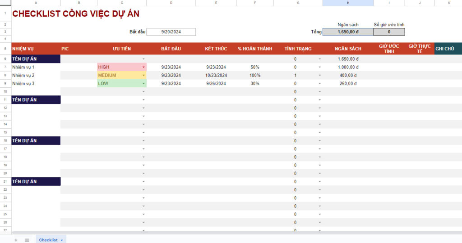
Task: Click the first TÊN DỰ ÁN navy cell
Action: pos(36,58)
